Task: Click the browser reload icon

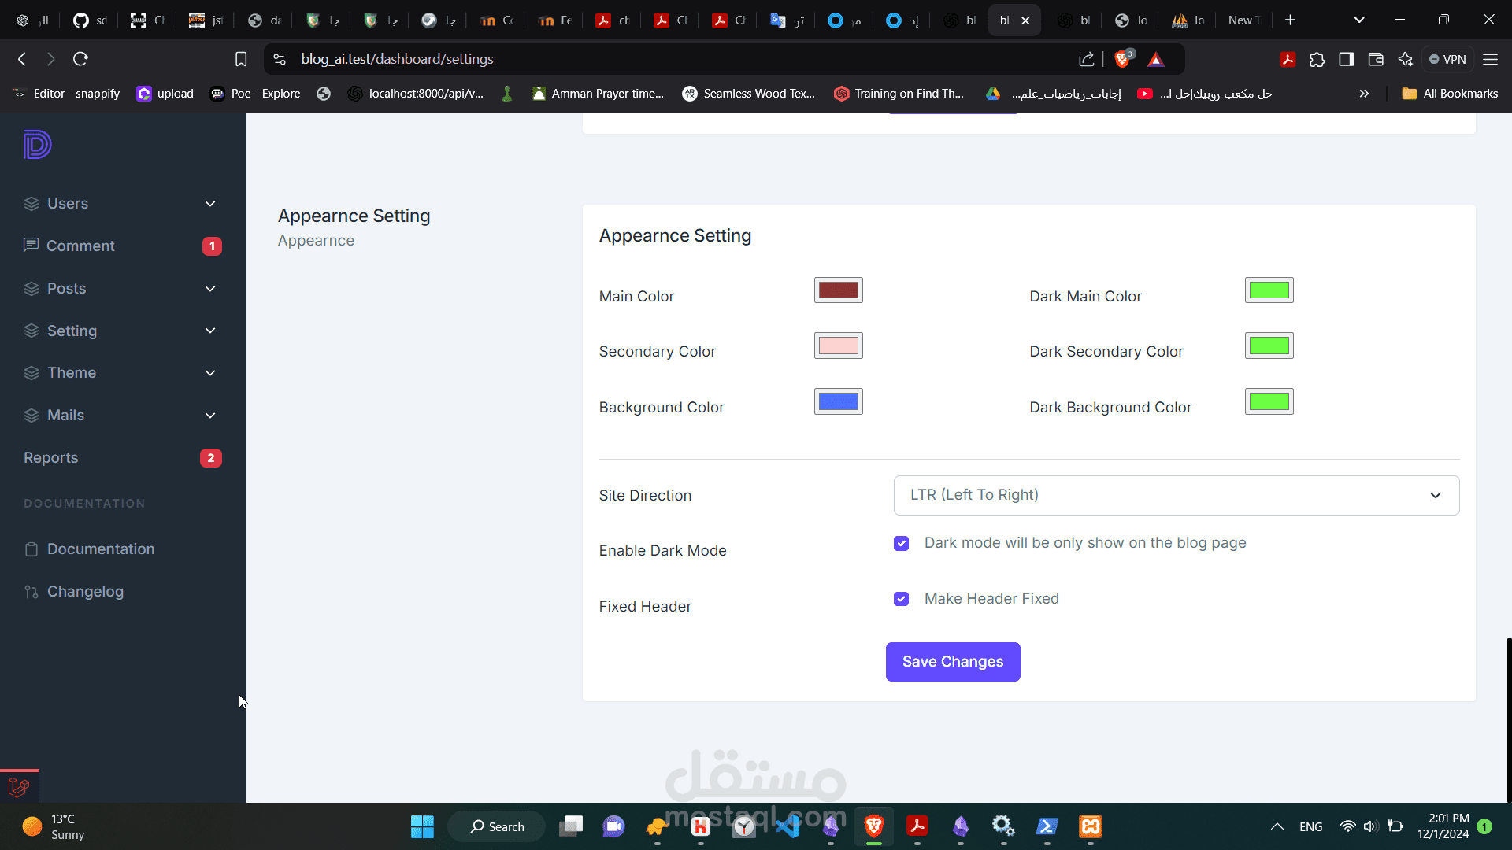Action: [x=80, y=59]
